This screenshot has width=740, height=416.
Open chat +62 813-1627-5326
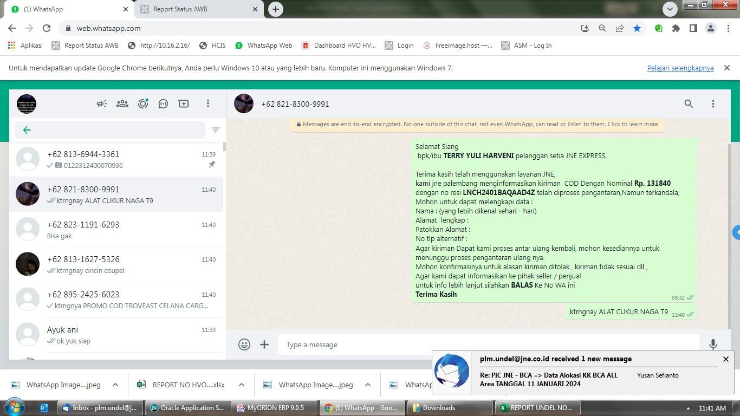(118, 264)
